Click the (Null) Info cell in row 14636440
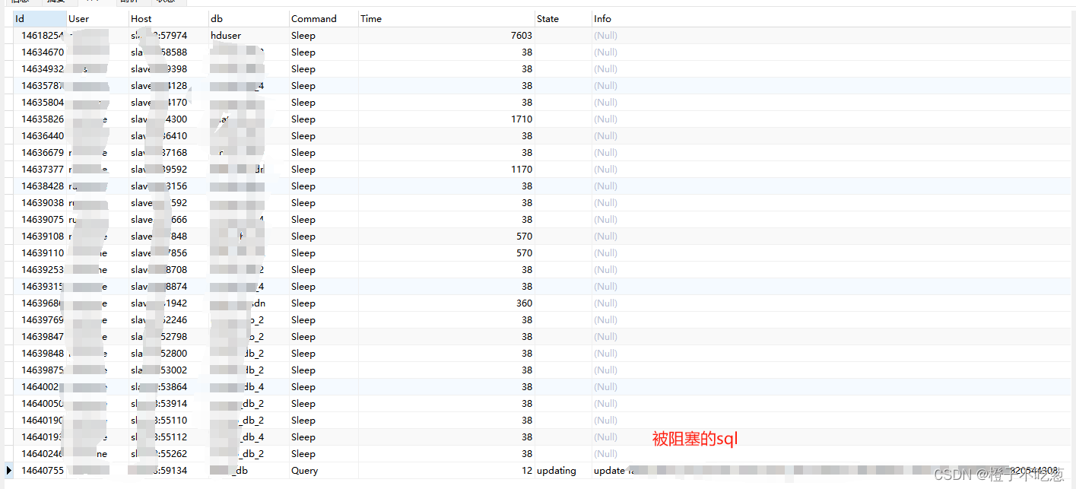 tap(605, 136)
